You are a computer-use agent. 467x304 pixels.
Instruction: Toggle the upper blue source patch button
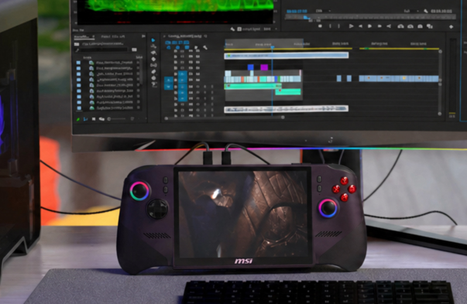click(169, 80)
